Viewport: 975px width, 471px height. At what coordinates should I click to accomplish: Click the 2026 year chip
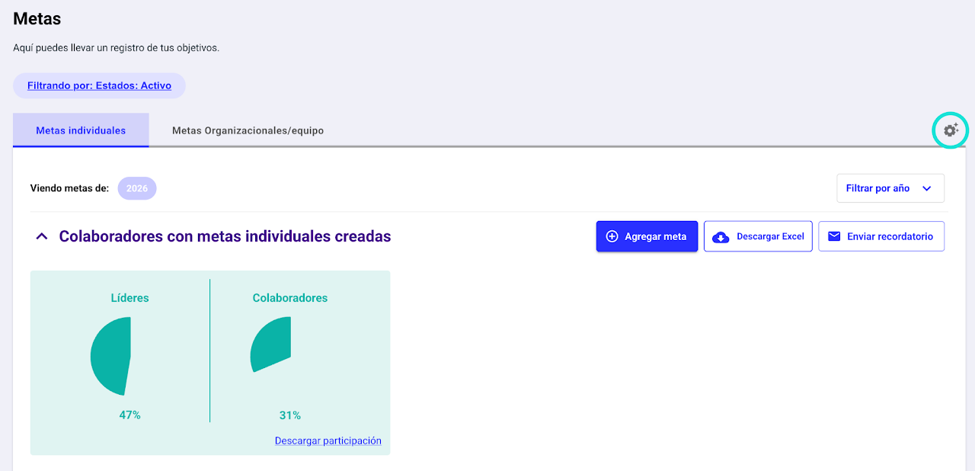137,188
